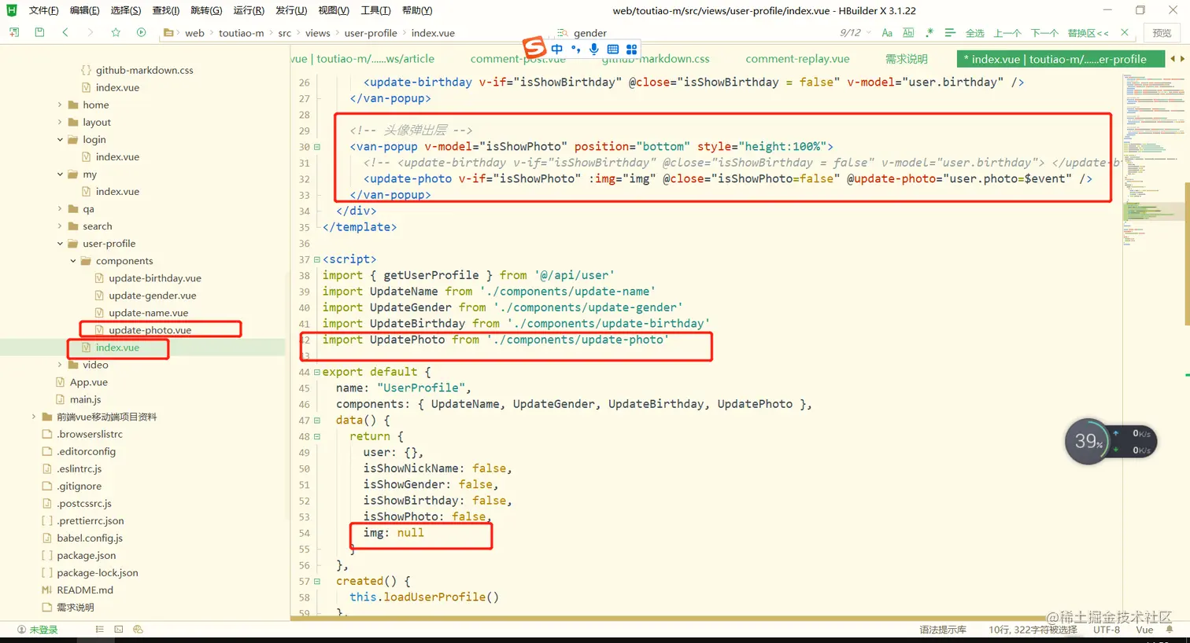1190x643 pixels.
Task: Expand the home folder in tree
Action: click(x=60, y=105)
